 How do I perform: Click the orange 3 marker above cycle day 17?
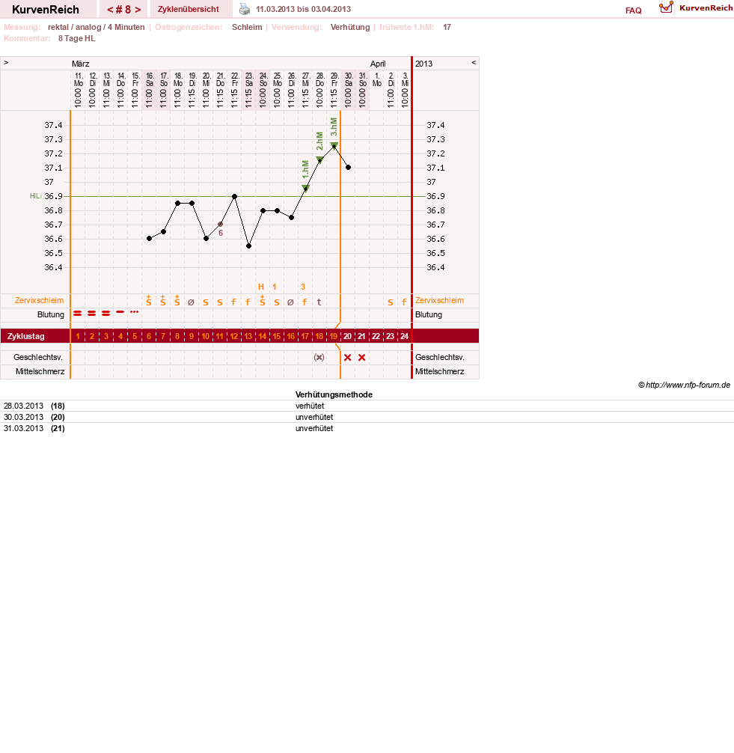coord(303,287)
